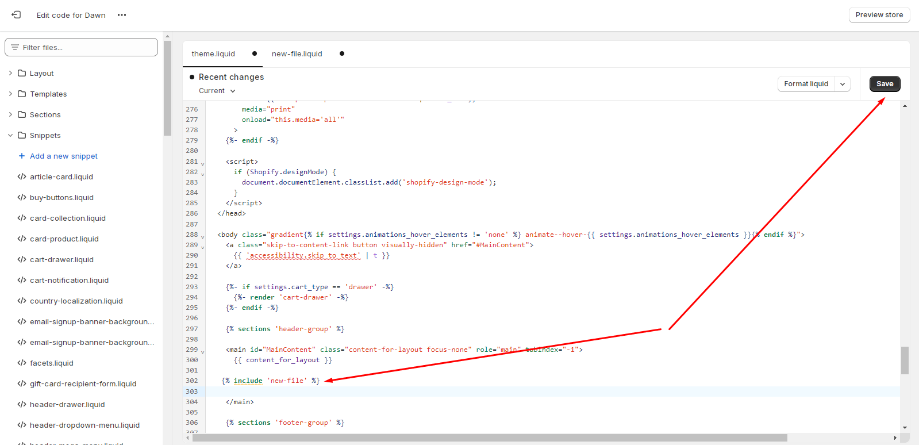This screenshot has width=919, height=445.
Task: Click code icon beside header-drawer.liquid
Action: 22,404
